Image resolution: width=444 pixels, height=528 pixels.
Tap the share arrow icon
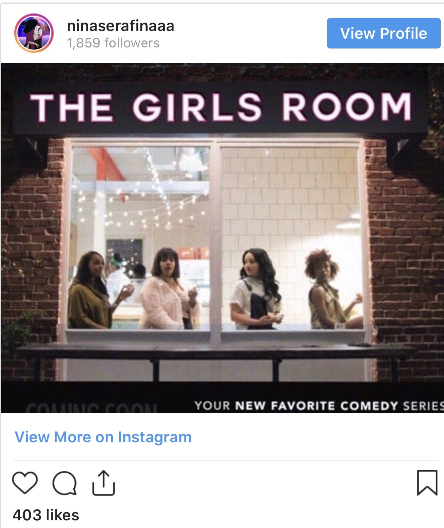pos(104,483)
